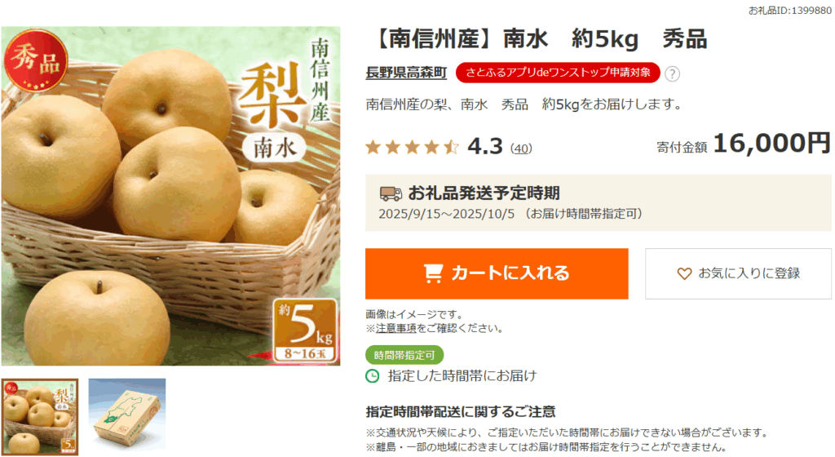
Task: Click the green clock icon
Action: [x=372, y=376]
